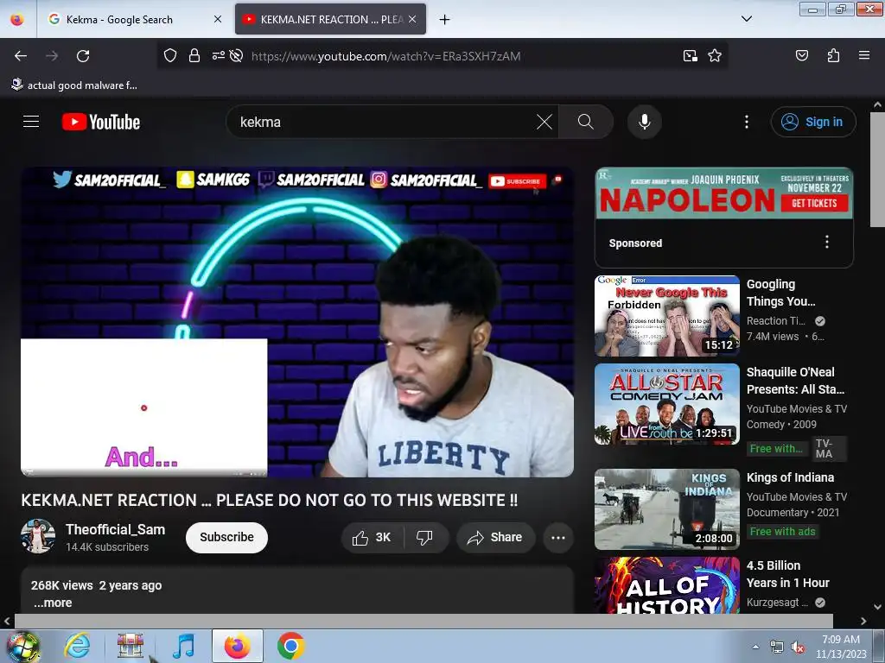
Task: Open picture-in-picture icon in address bar
Action: click(690, 56)
